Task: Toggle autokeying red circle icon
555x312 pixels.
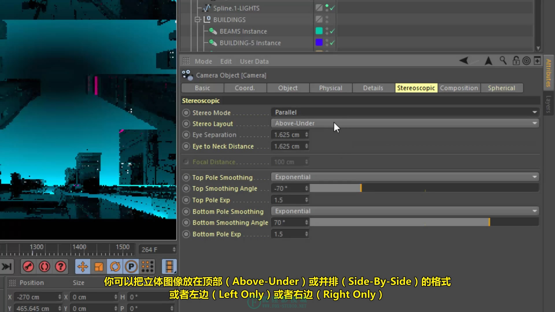Action: pos(45,266)
